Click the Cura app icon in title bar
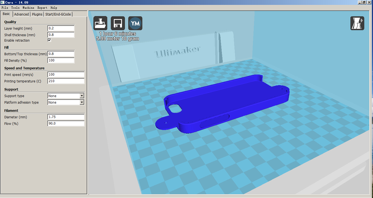 (x=2, y=2)
